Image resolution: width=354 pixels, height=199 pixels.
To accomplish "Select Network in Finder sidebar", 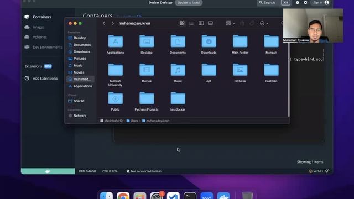I will 80,116.
